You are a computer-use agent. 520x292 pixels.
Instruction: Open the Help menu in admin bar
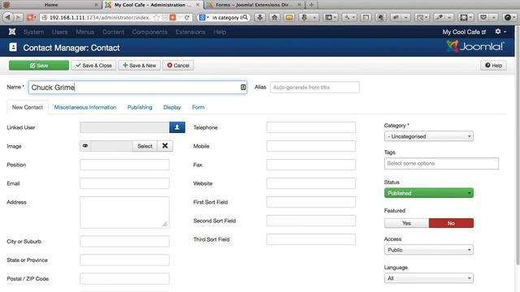tap(219, 32)
